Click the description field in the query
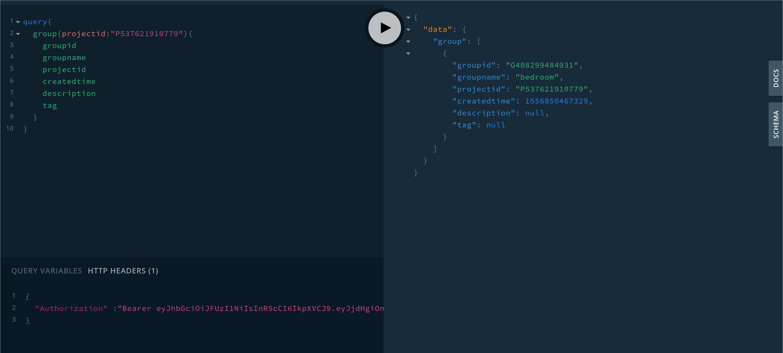The width and height of the screenshot is (783, 353). coord(69,93)
